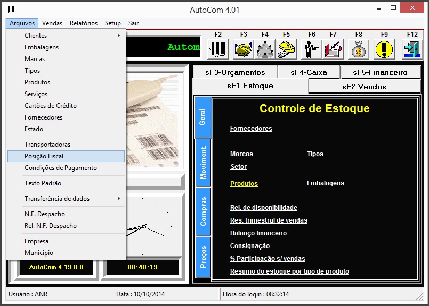Click the F7 notepad and pen icon
The image size is (429, 306).
333,49
